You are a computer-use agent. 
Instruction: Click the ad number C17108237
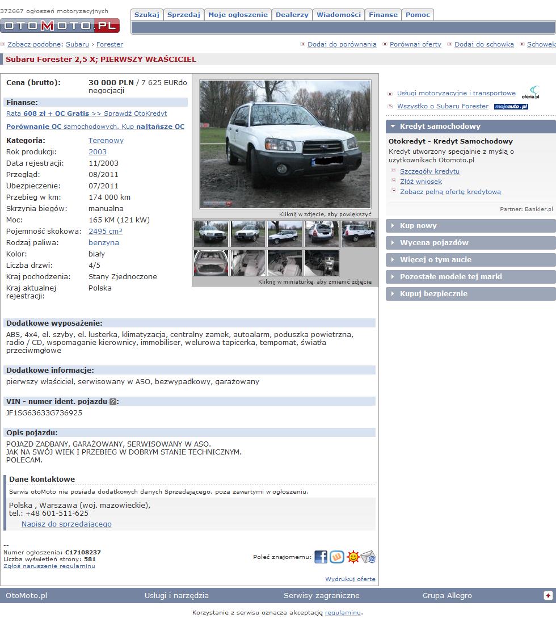pos(83,553)
